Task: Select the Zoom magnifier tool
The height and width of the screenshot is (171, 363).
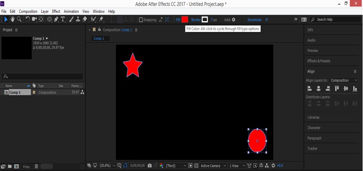Action: pyautogui.click(x=19, y=20)
